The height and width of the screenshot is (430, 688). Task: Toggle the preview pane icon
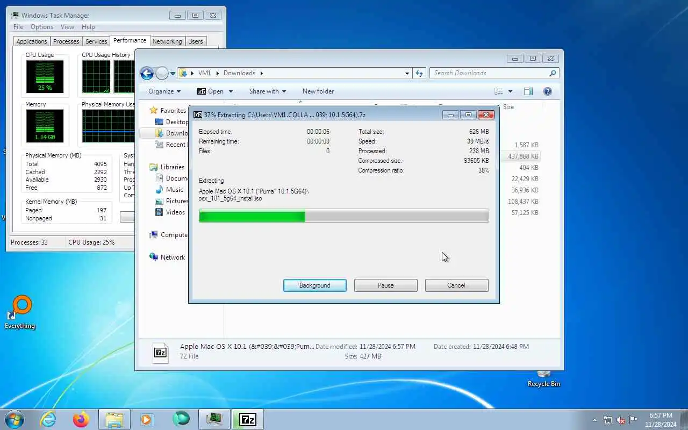pos(528,91)
